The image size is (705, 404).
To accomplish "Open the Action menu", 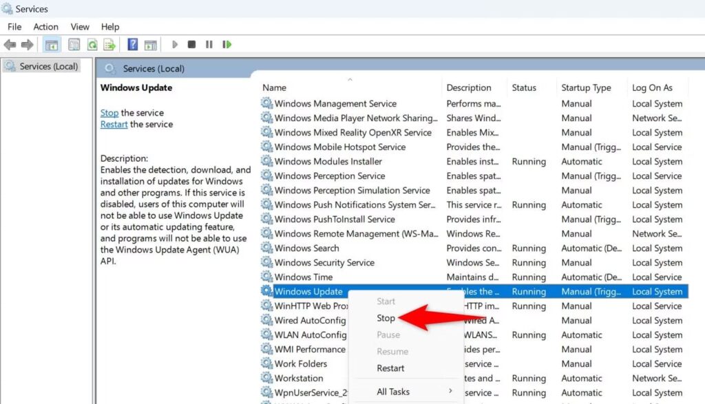I will (45, 26).
